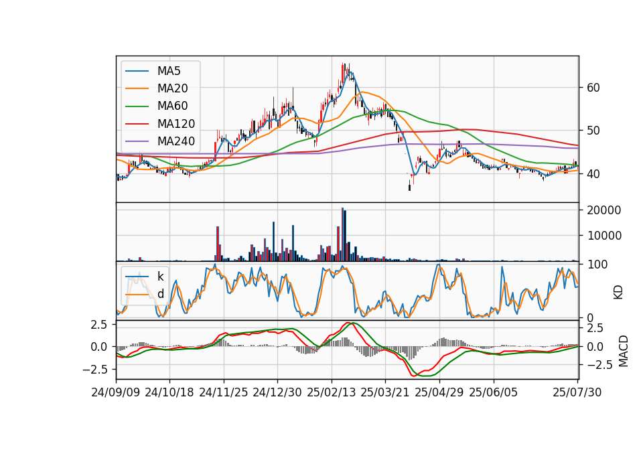Click the MA240 legend label
Viewport: 643px width, 462px height.
176,141
